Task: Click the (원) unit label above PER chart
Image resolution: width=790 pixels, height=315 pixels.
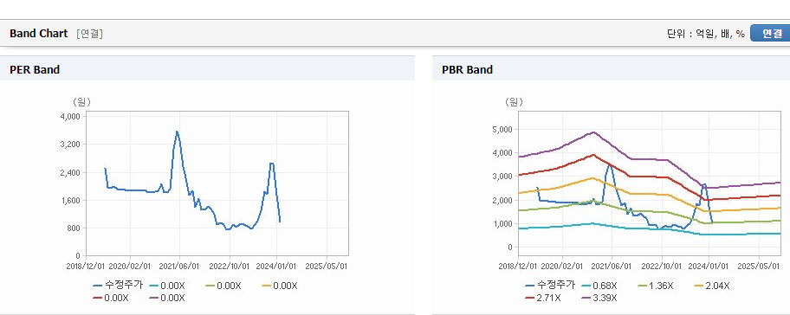Action: coord(81,102)
